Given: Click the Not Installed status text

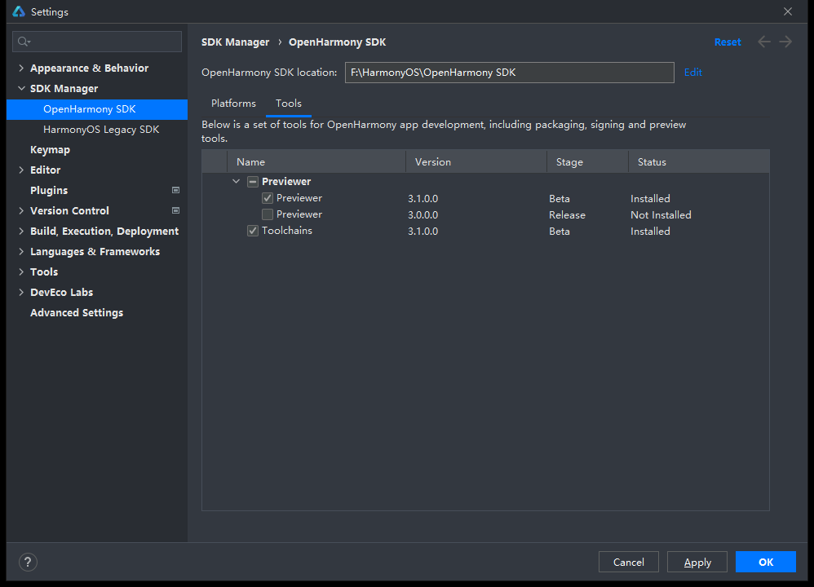Looking at the screenshot, I should [x=661, y=215].
